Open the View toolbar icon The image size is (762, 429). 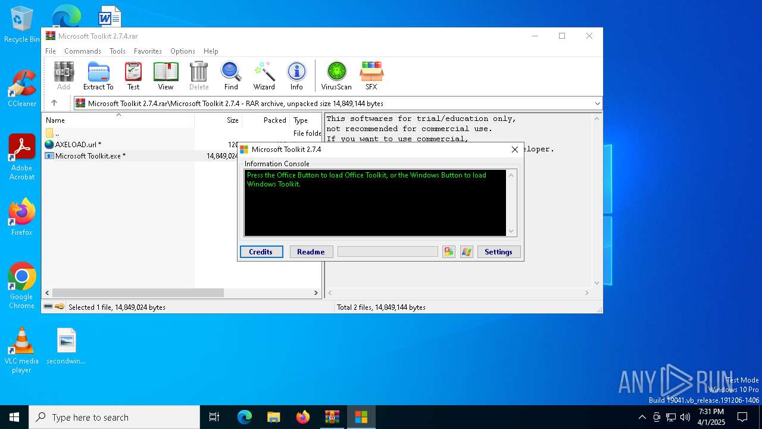coord(165,76)
